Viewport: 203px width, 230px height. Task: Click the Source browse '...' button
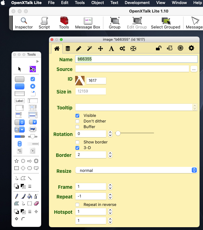point(194,69)
